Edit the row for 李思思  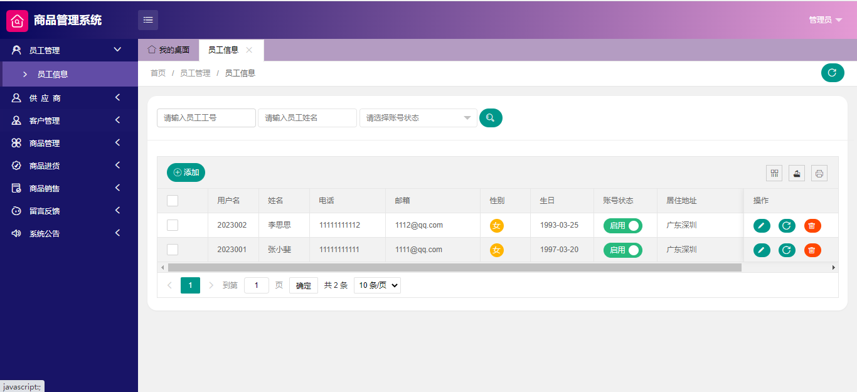pyautogui.click(x=762, y=226)
